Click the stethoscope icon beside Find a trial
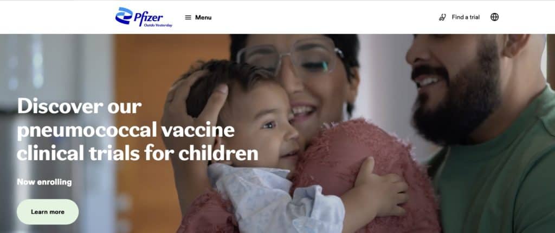Screen dimensions: 555x233 pos(442,17)
